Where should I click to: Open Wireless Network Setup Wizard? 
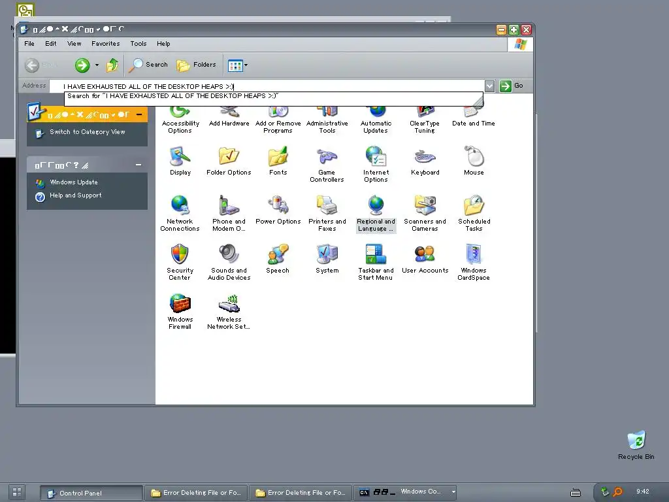[x=229, y=312]
